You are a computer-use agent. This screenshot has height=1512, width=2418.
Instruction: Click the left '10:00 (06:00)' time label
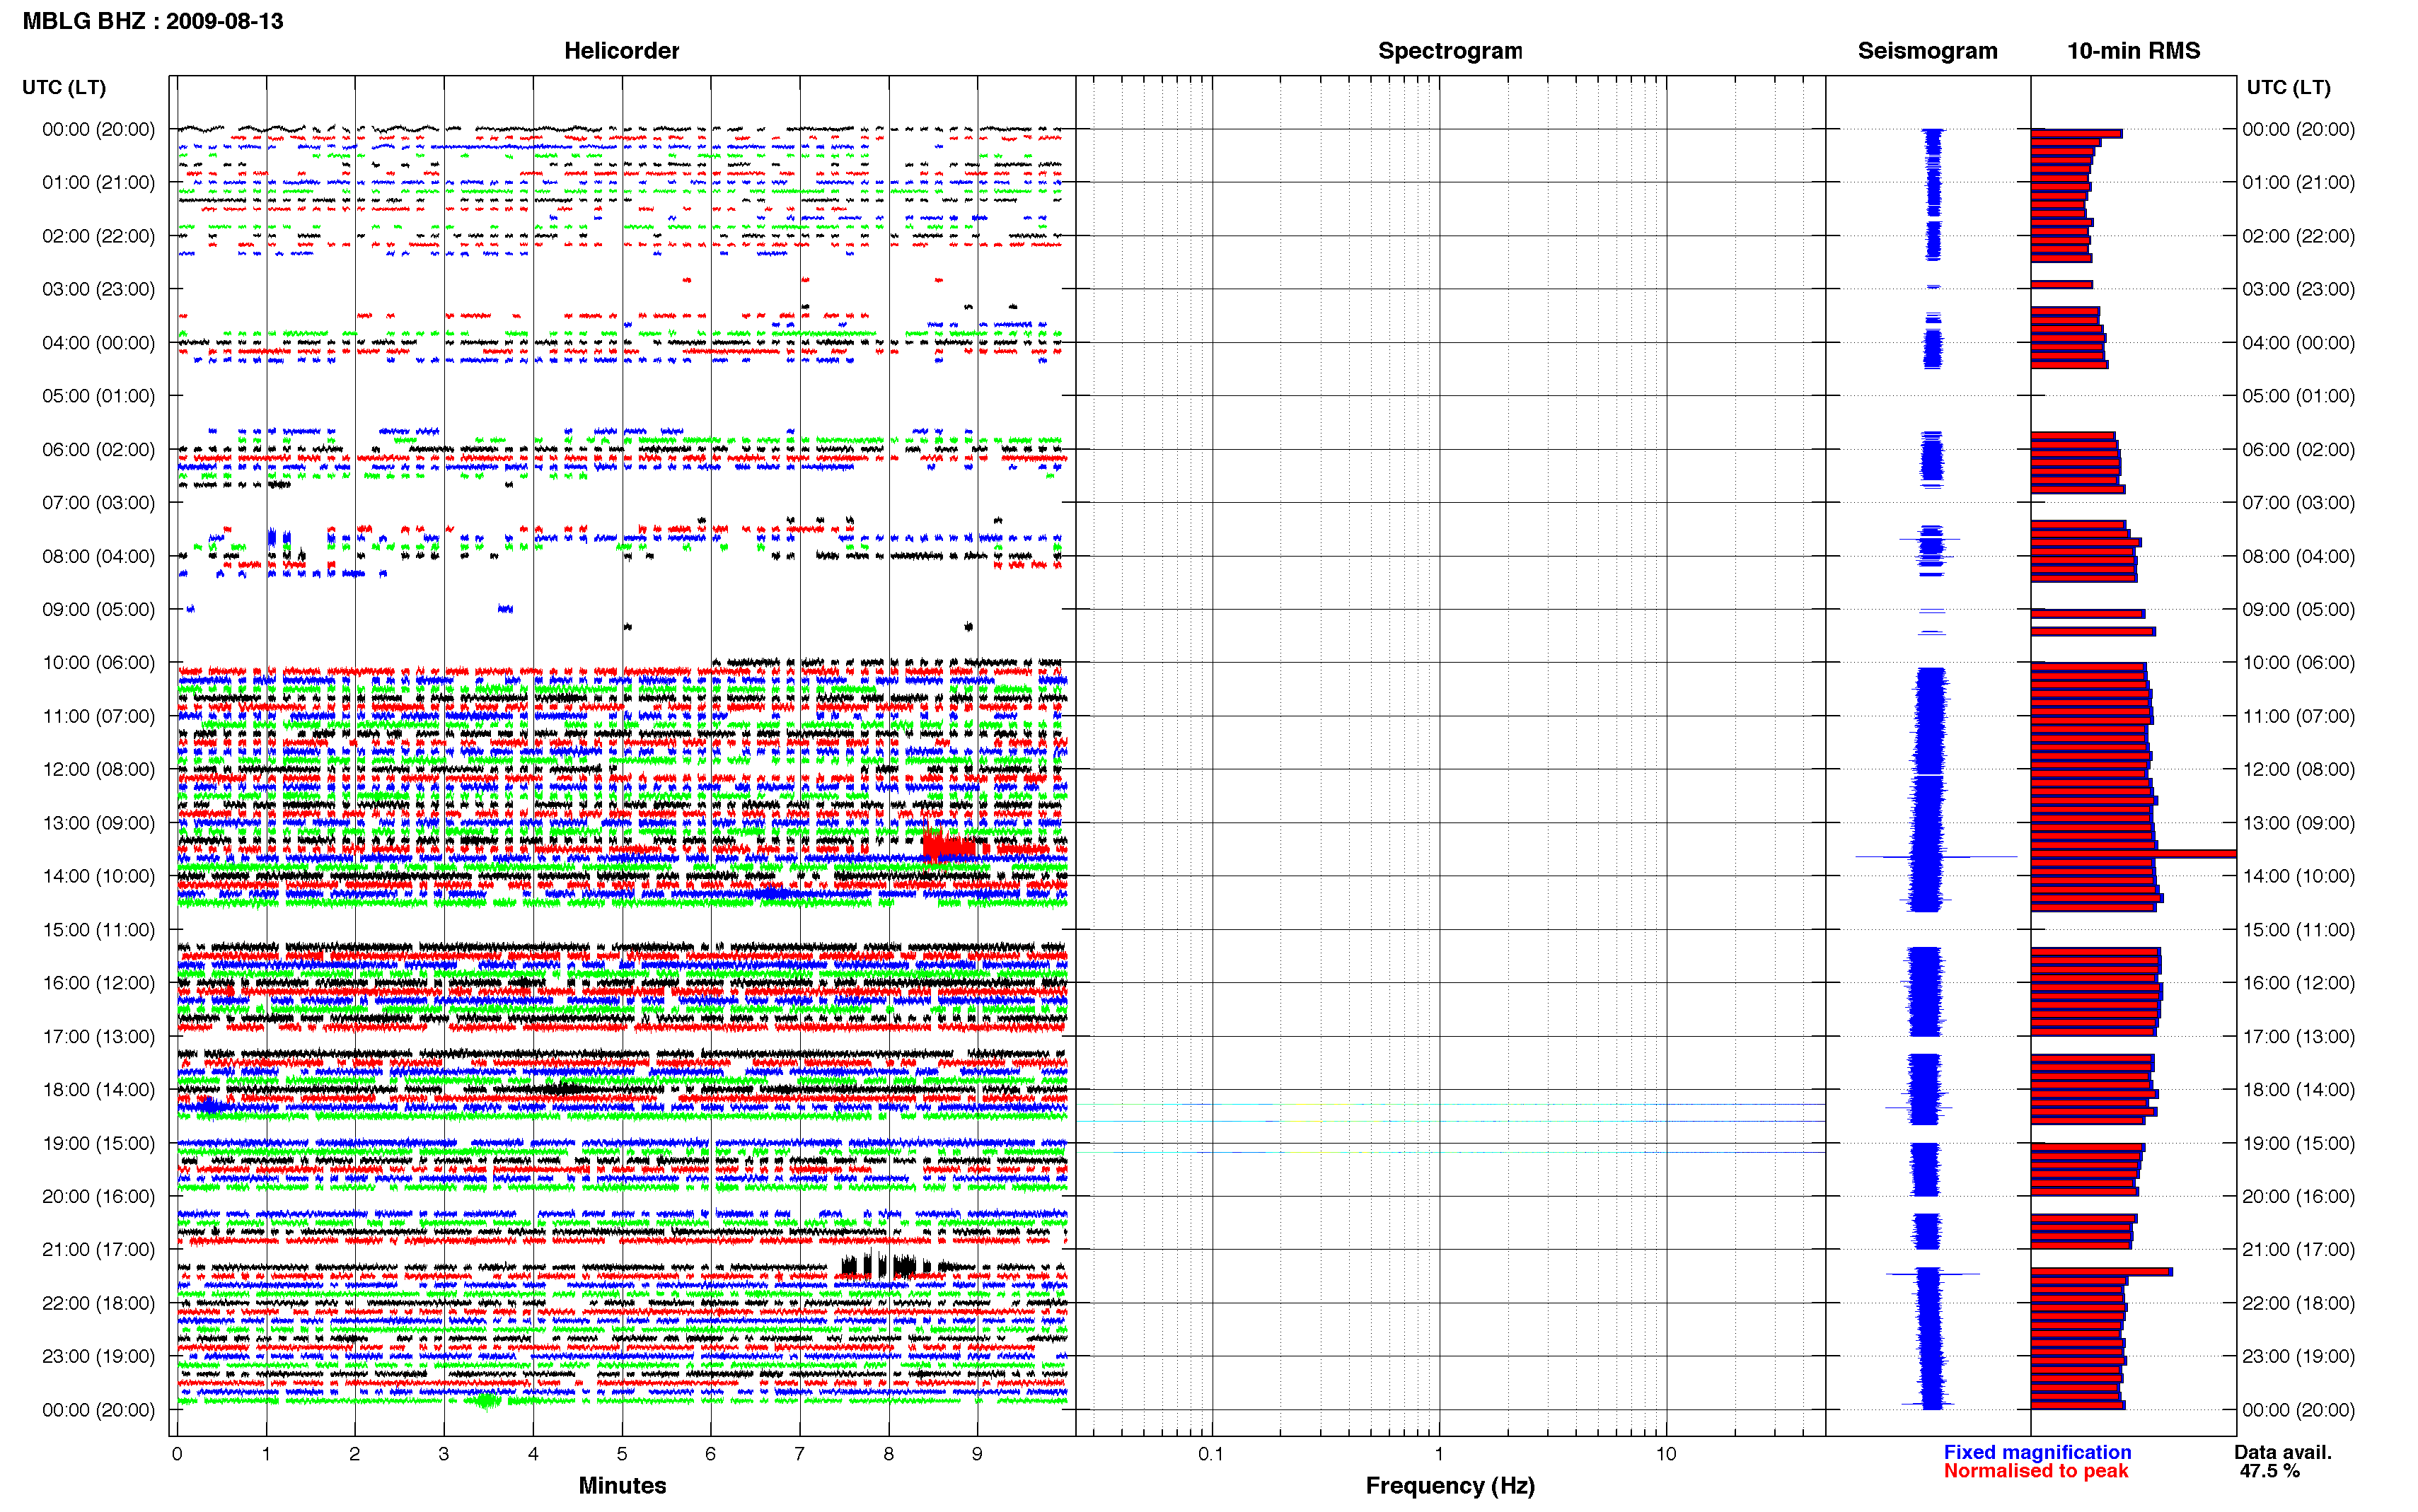(x=99, y=662)
